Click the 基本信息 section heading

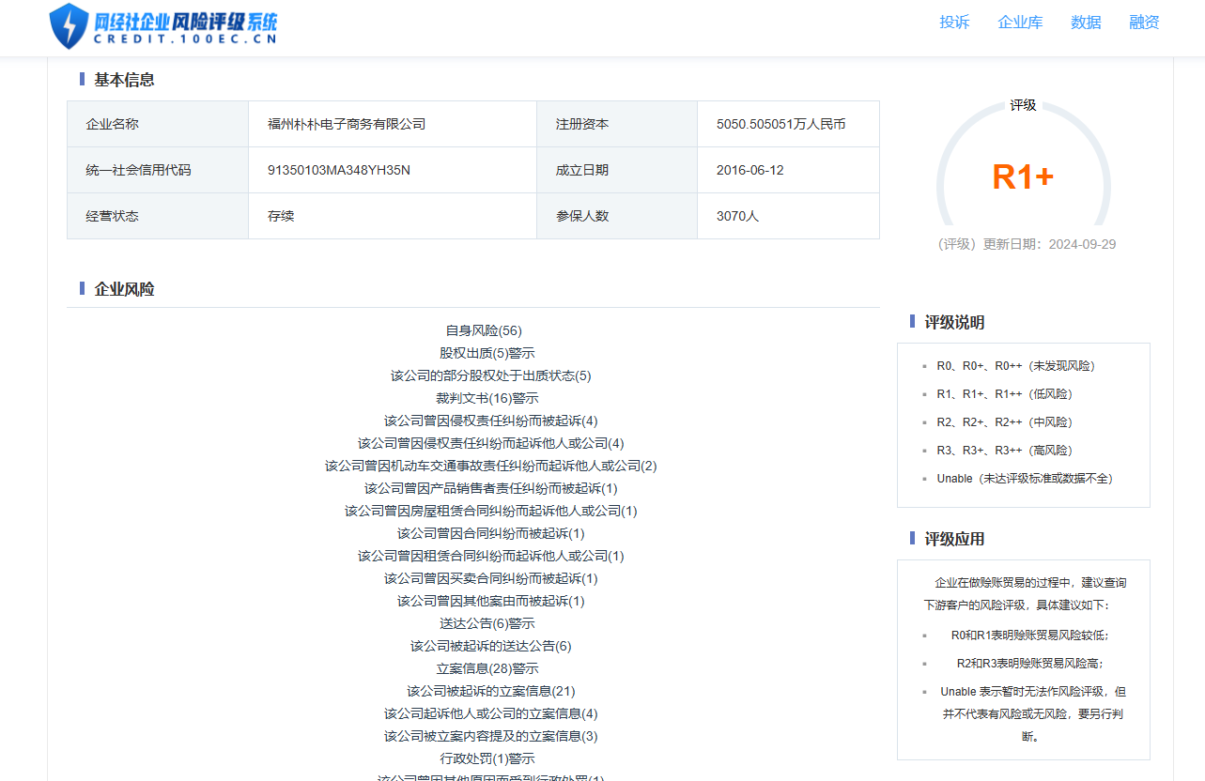124,80
